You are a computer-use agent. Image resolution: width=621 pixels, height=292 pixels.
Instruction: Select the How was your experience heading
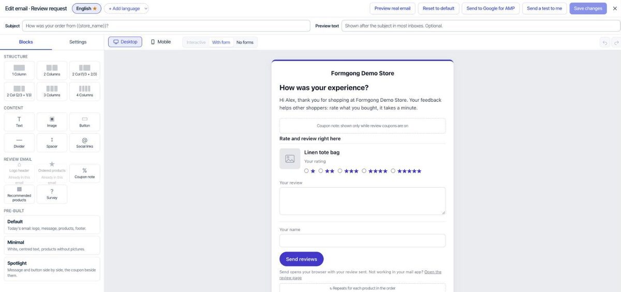tap(324, 88)
